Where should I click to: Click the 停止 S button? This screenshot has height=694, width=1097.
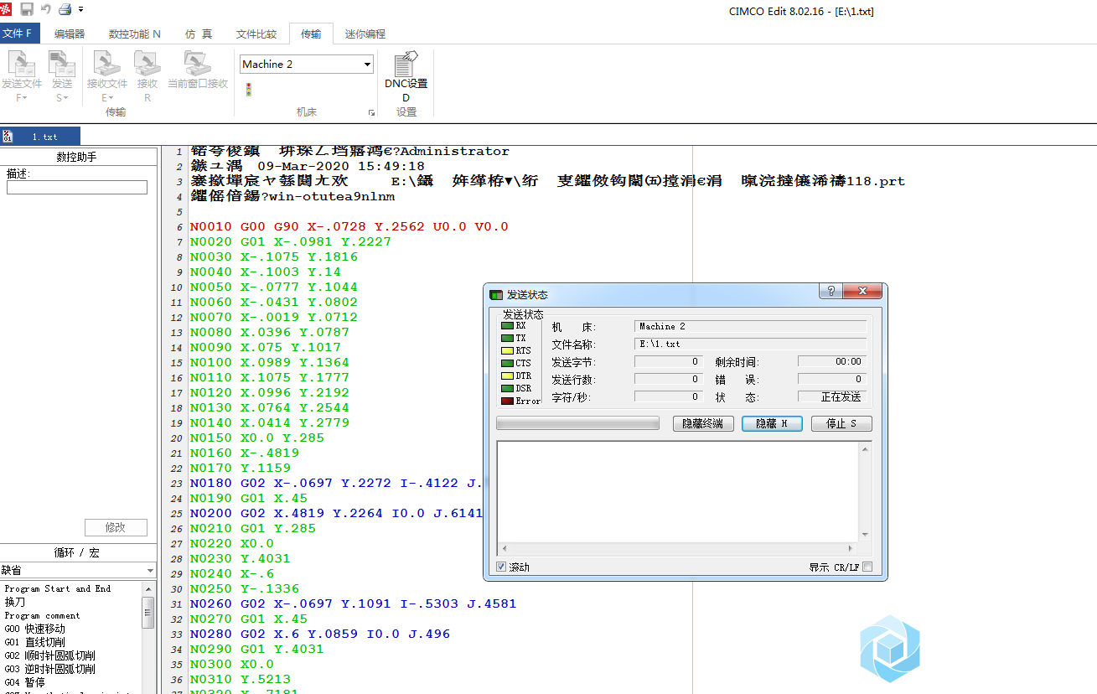click(x=841, y=423)
